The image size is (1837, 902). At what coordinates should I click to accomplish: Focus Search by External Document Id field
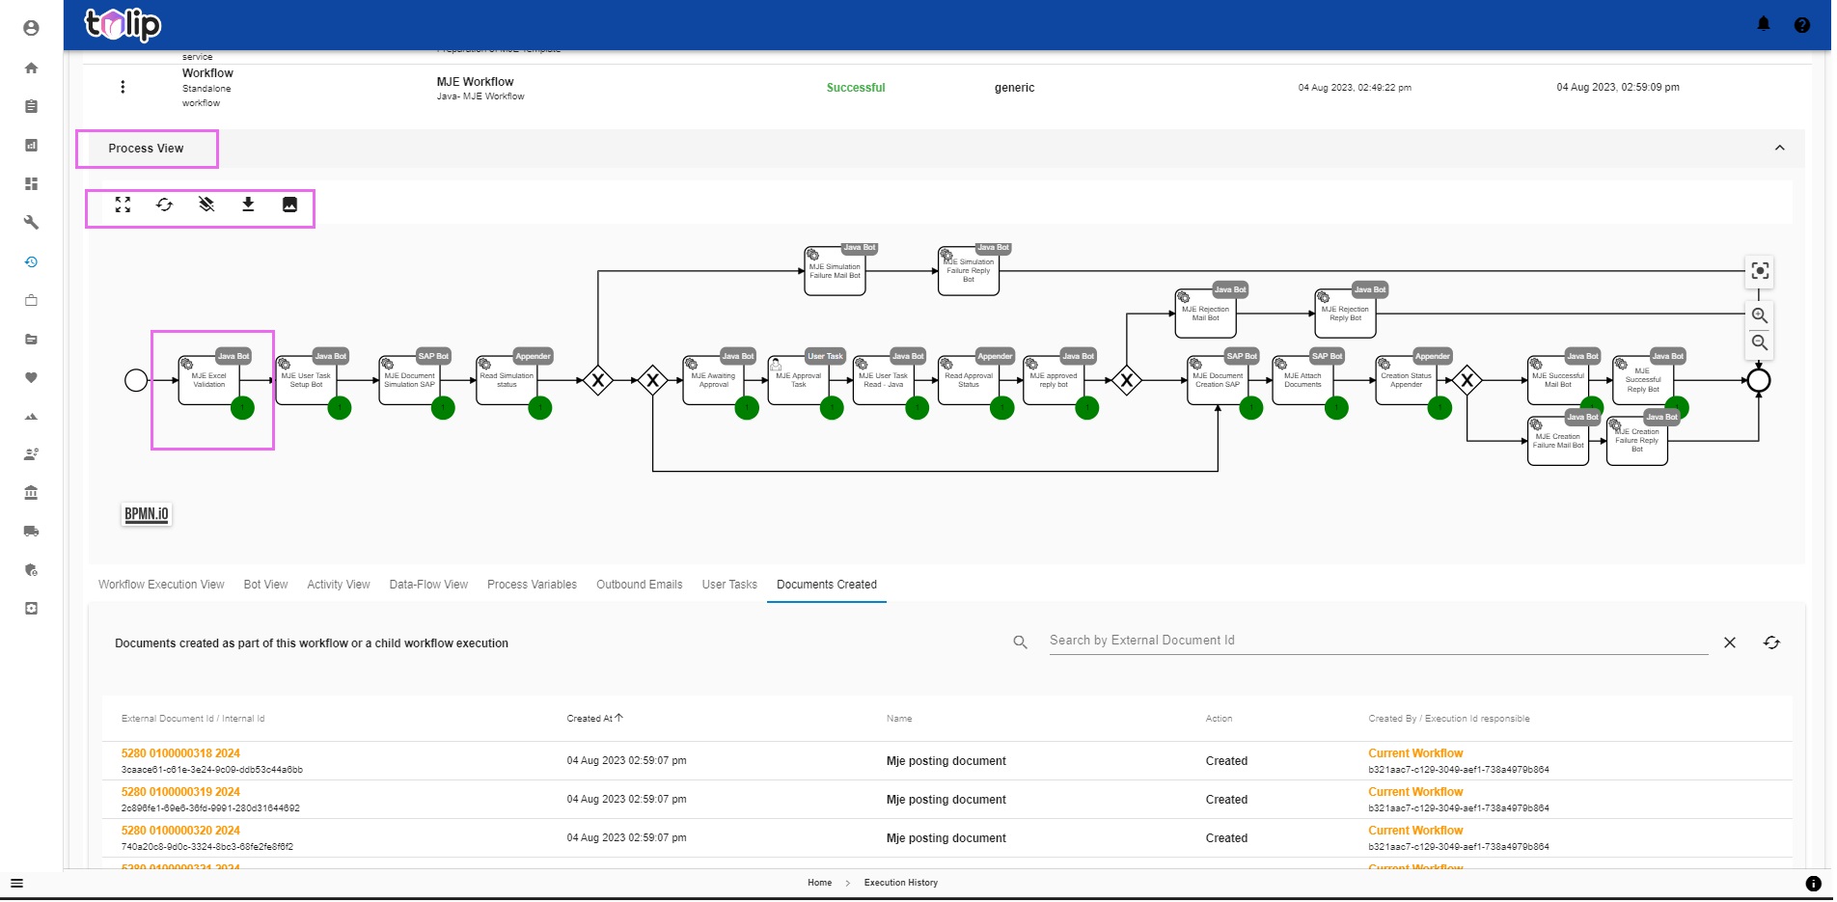(1379, 641)
